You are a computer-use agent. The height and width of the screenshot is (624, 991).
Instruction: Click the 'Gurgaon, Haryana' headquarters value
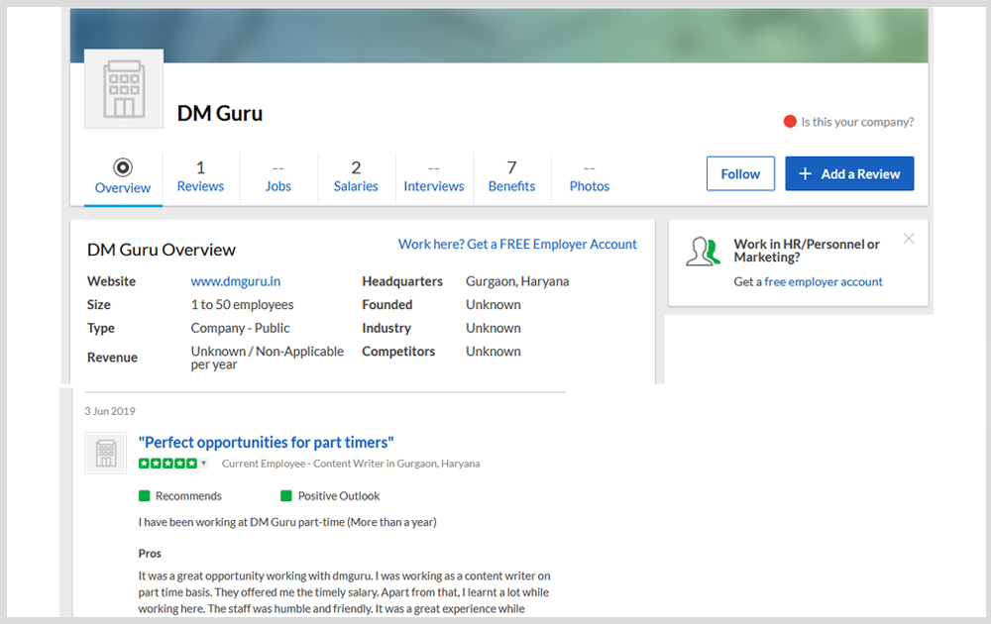(517, 281)
